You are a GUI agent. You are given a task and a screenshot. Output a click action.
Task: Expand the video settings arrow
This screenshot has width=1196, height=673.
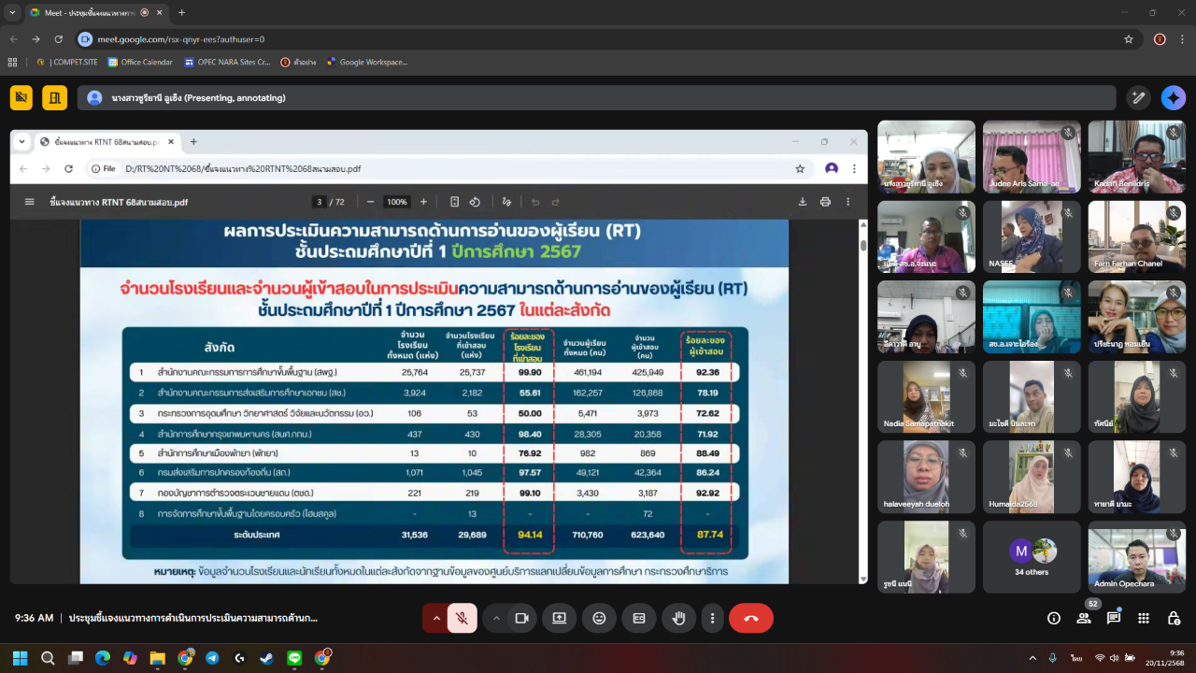click(x=497, y=618)
